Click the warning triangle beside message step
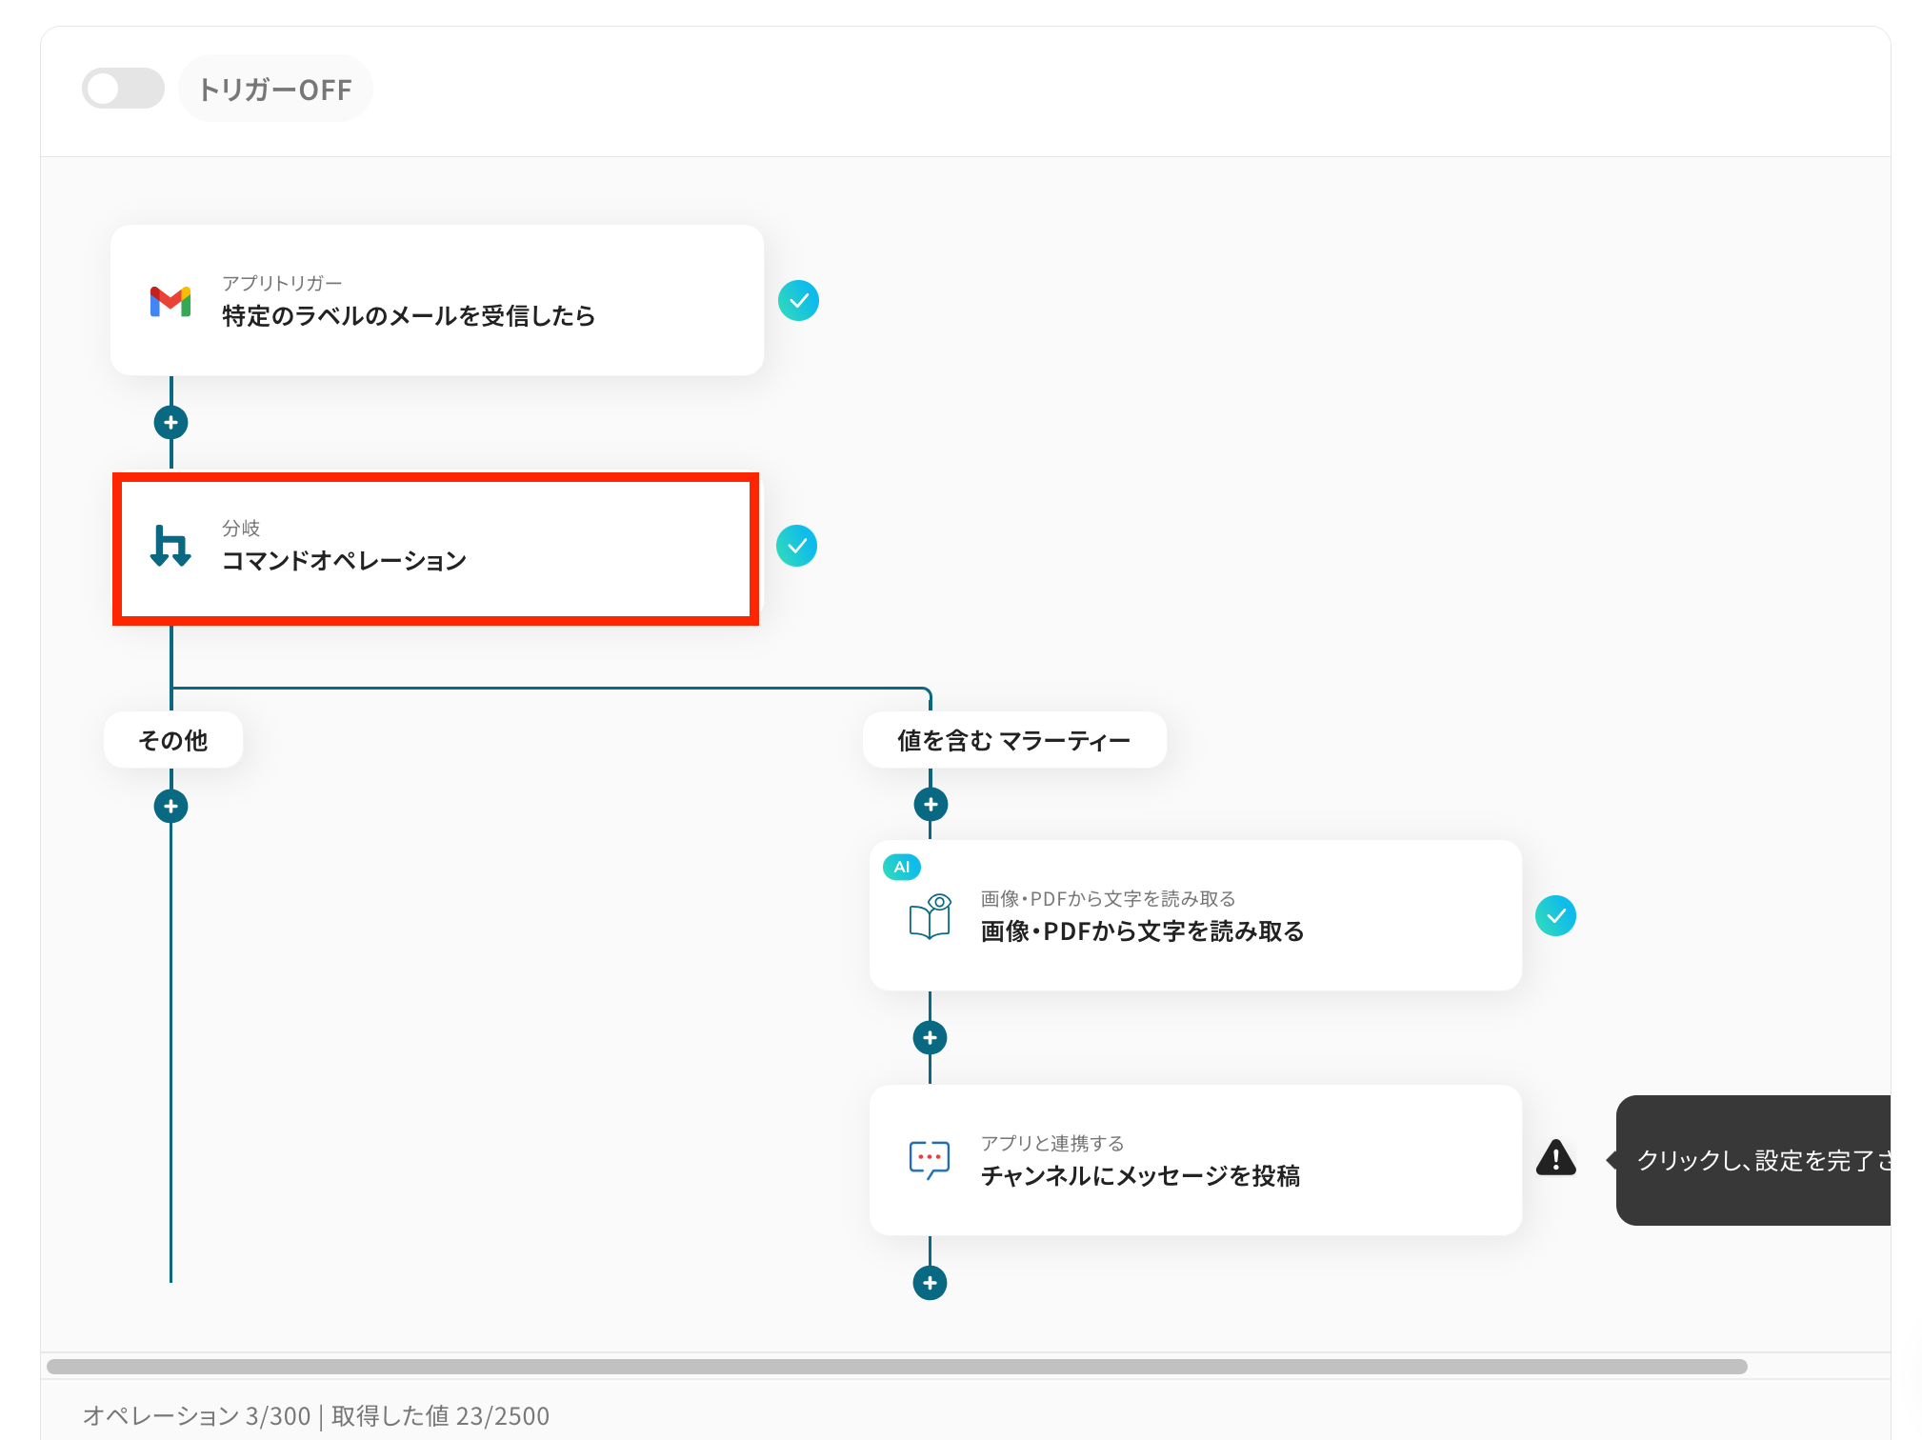 tap(1556, 1159)
